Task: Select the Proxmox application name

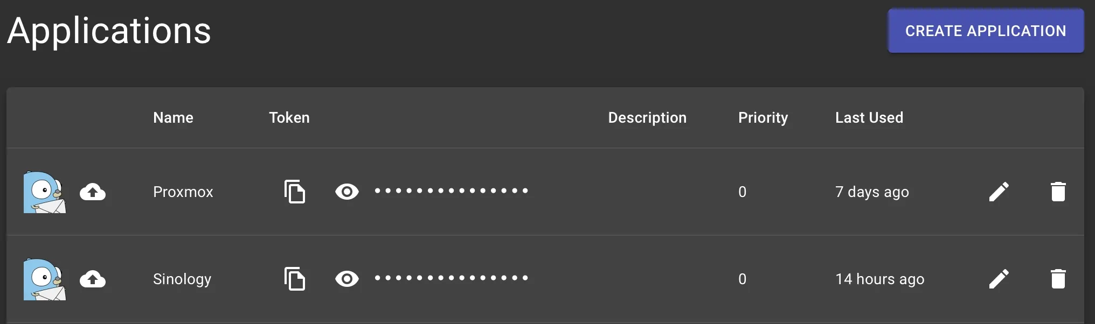Action: [183, 192]
